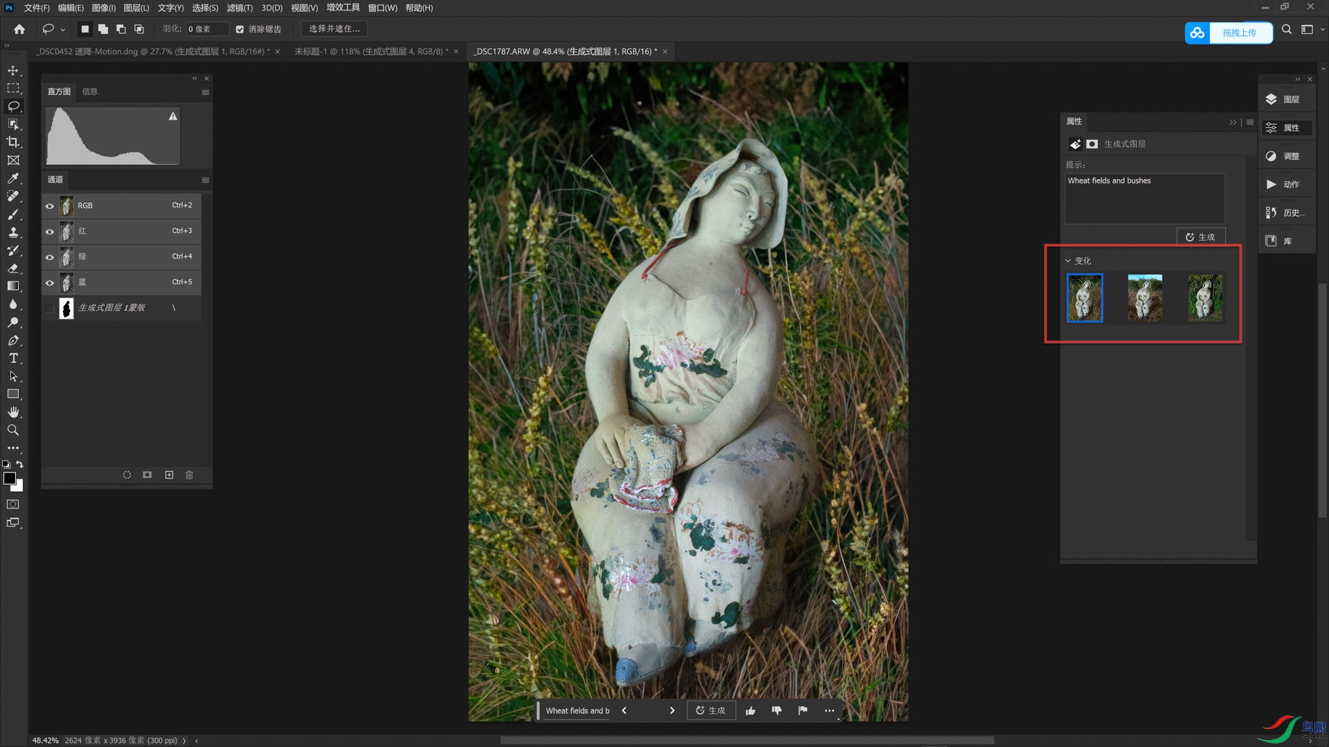Toggle visibility of the 蓝 channel
This screenshot has width=1329, height=747.
(50, 282)
